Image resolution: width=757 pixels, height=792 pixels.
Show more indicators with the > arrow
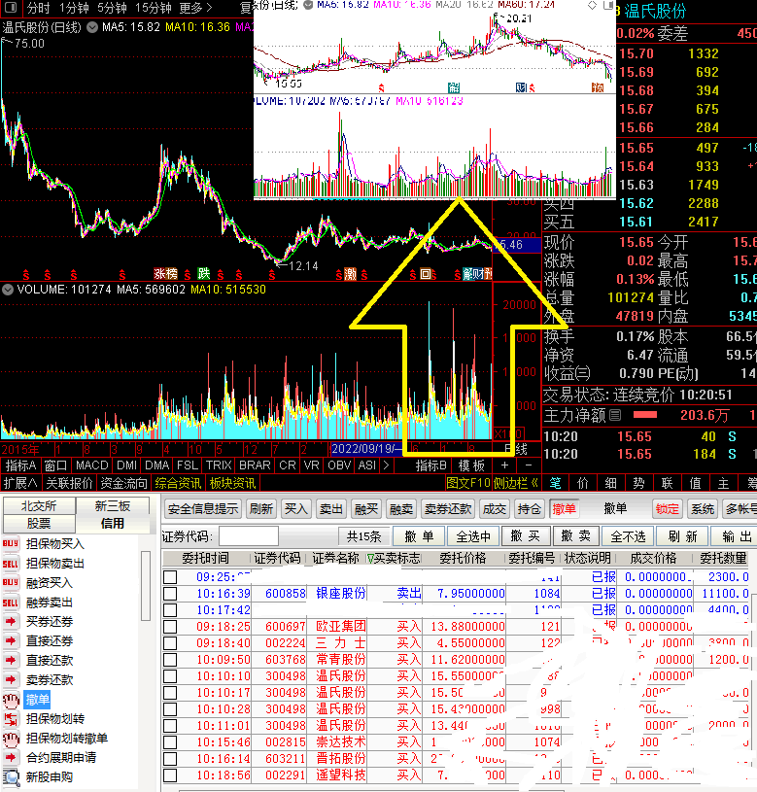point(387,465)
